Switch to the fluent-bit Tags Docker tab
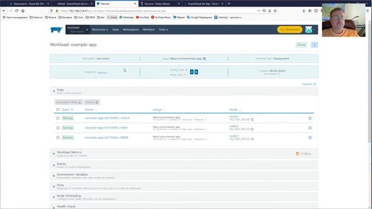 (x=203, y=4)
